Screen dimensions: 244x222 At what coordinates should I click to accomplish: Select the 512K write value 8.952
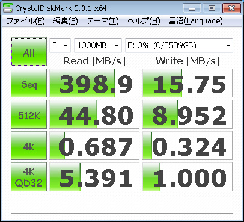coord(188,114)
